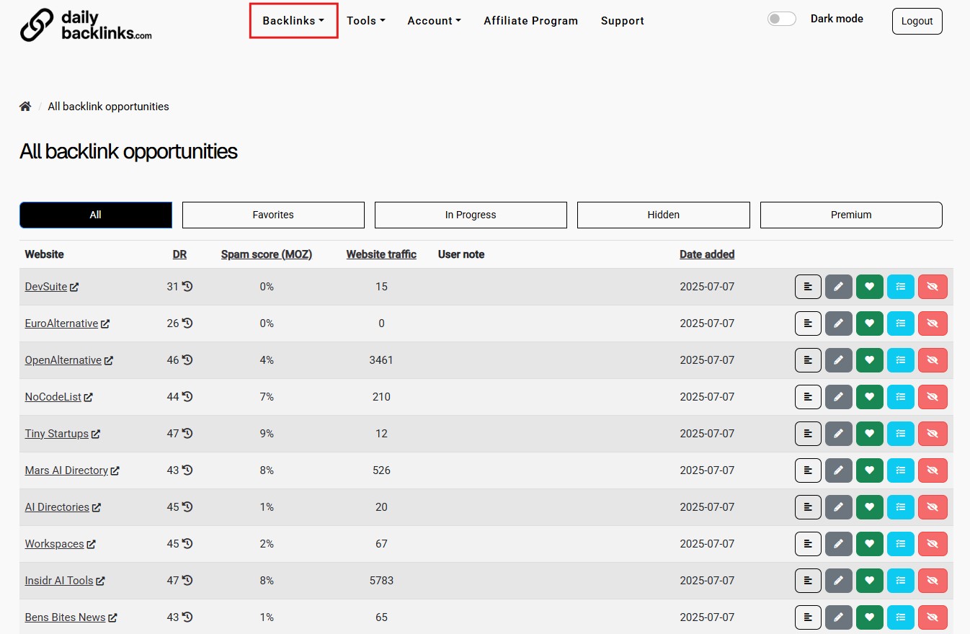The image size is (970, 634).
Task: Favorite the OpenAlternative backlink
Action: [869, 360]
